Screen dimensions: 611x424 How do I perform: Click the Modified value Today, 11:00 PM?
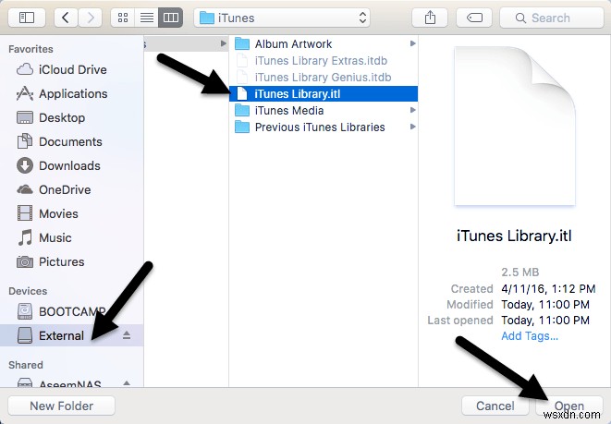coord(545,305)
